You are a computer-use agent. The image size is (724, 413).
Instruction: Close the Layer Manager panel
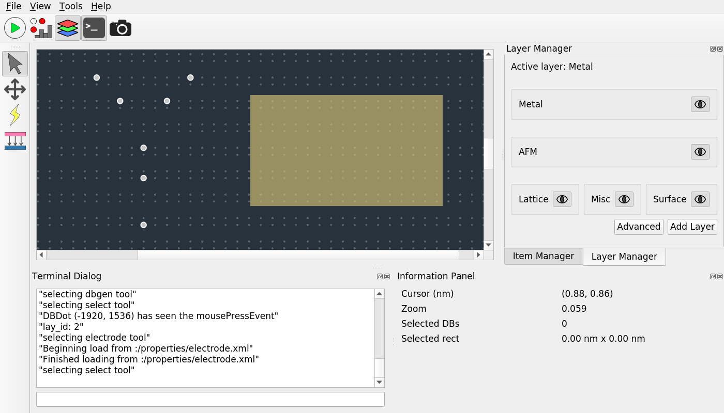720,49
